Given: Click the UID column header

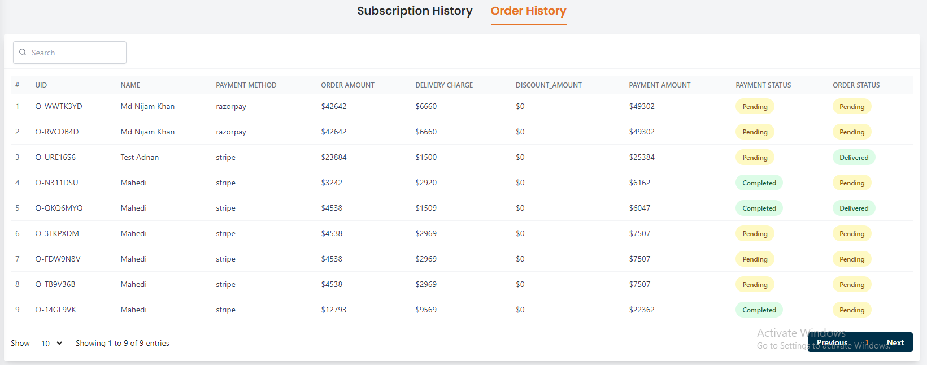Looking at the screenshot, I should pyautogui.click(x=41, y=85).
